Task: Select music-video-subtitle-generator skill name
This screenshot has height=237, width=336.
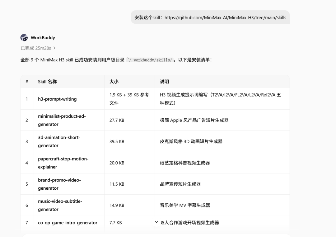Action: 60,205
